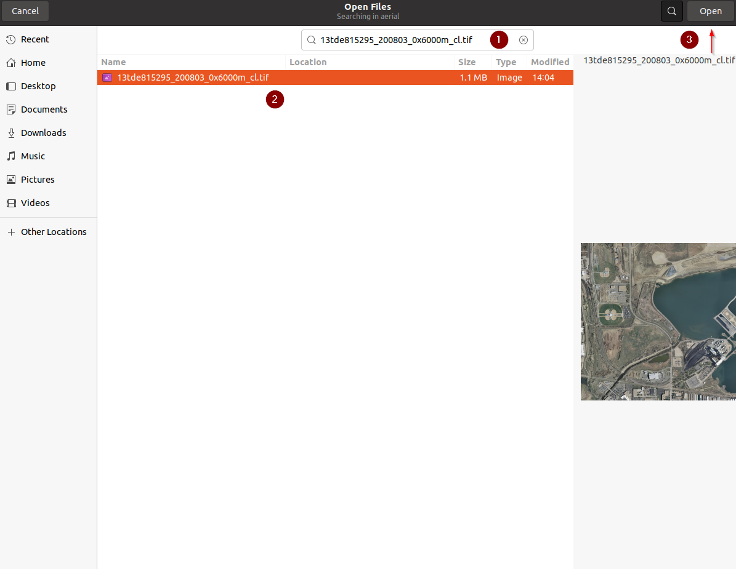This screenshot has height=569, width=736.
Task: Sort files by Location column
Action: click(x=370, y=62)
